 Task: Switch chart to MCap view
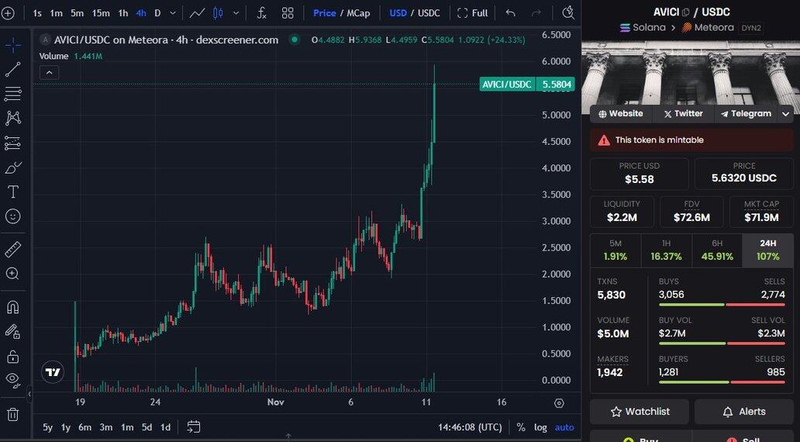click(x=358, y=13)
